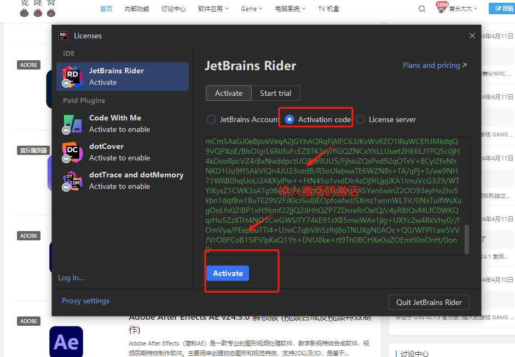Open the Plans and pricing link
This screenshot has width=515, height=357.
pyautogui.click(x=435, y=65)
